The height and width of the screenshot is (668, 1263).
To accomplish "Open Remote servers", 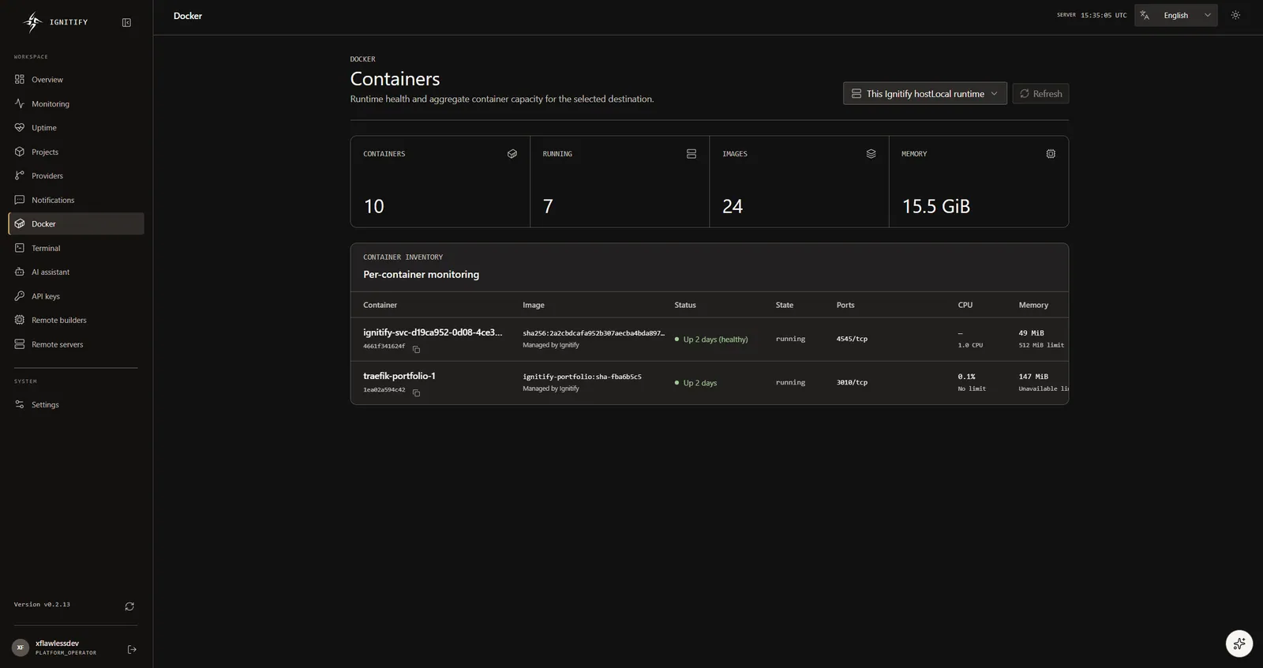I will [x=76, y=344].
